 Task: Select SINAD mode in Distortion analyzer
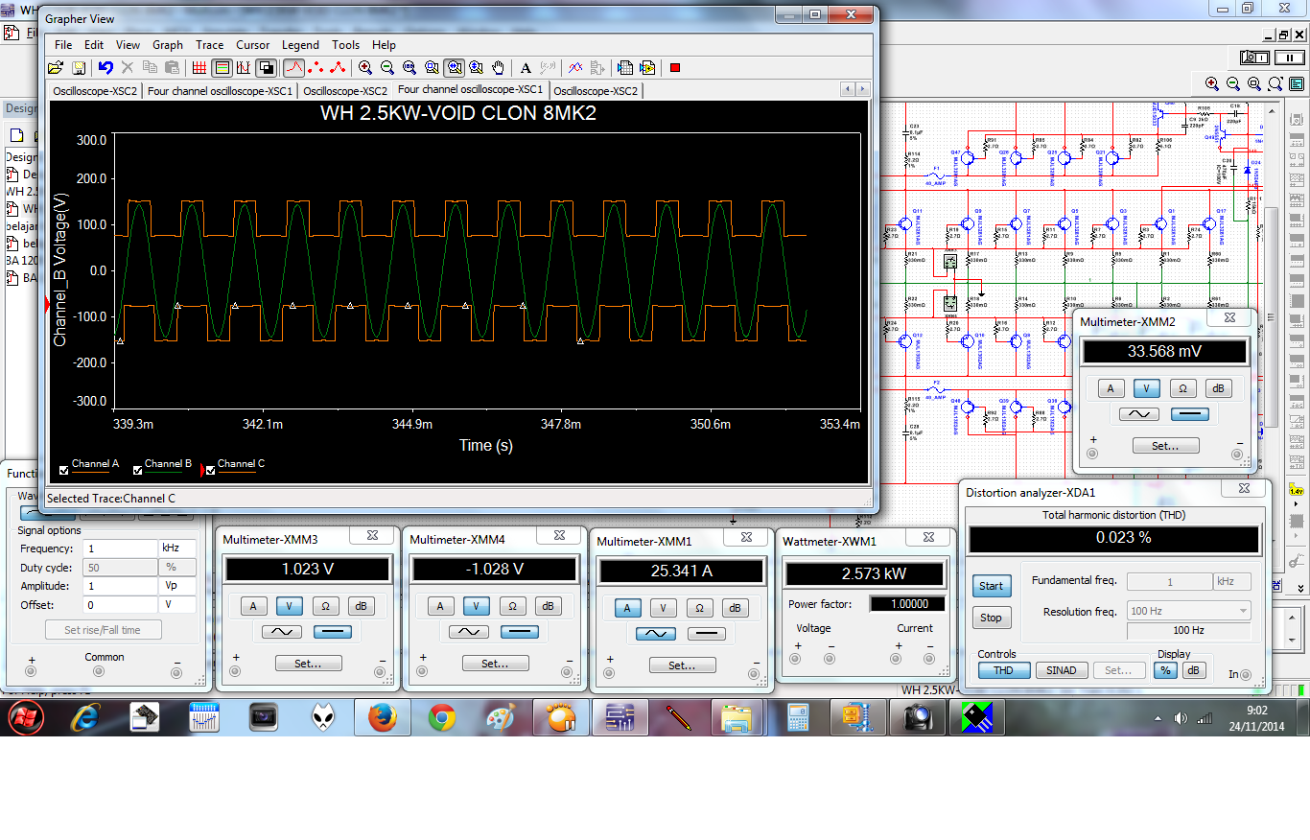(1061, 670)
